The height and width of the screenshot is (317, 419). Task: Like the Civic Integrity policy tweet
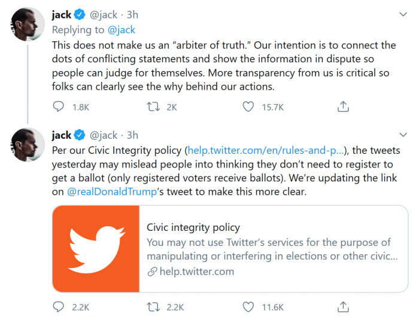tap(248, 307)
